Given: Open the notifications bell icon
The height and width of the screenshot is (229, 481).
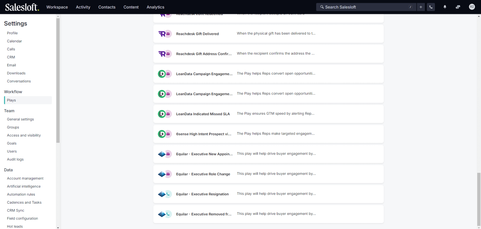Looking at the screenshot, I should (445, 7).
